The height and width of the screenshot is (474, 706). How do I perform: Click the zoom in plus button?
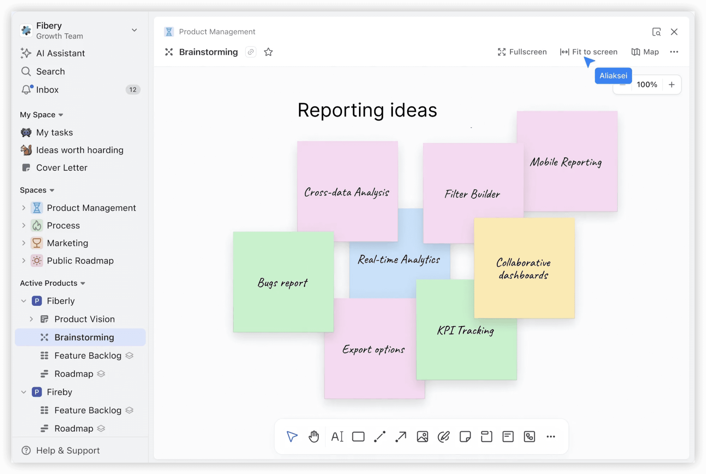tap(672, 85)
